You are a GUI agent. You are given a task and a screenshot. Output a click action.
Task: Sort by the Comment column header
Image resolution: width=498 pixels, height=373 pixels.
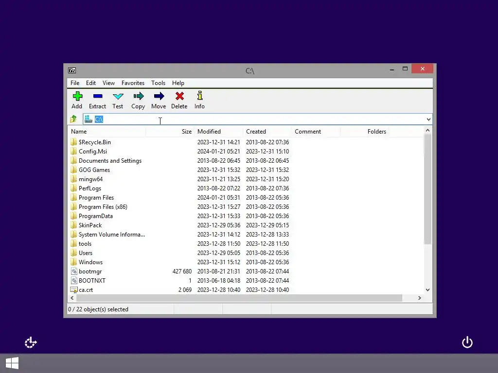point(316,131)
